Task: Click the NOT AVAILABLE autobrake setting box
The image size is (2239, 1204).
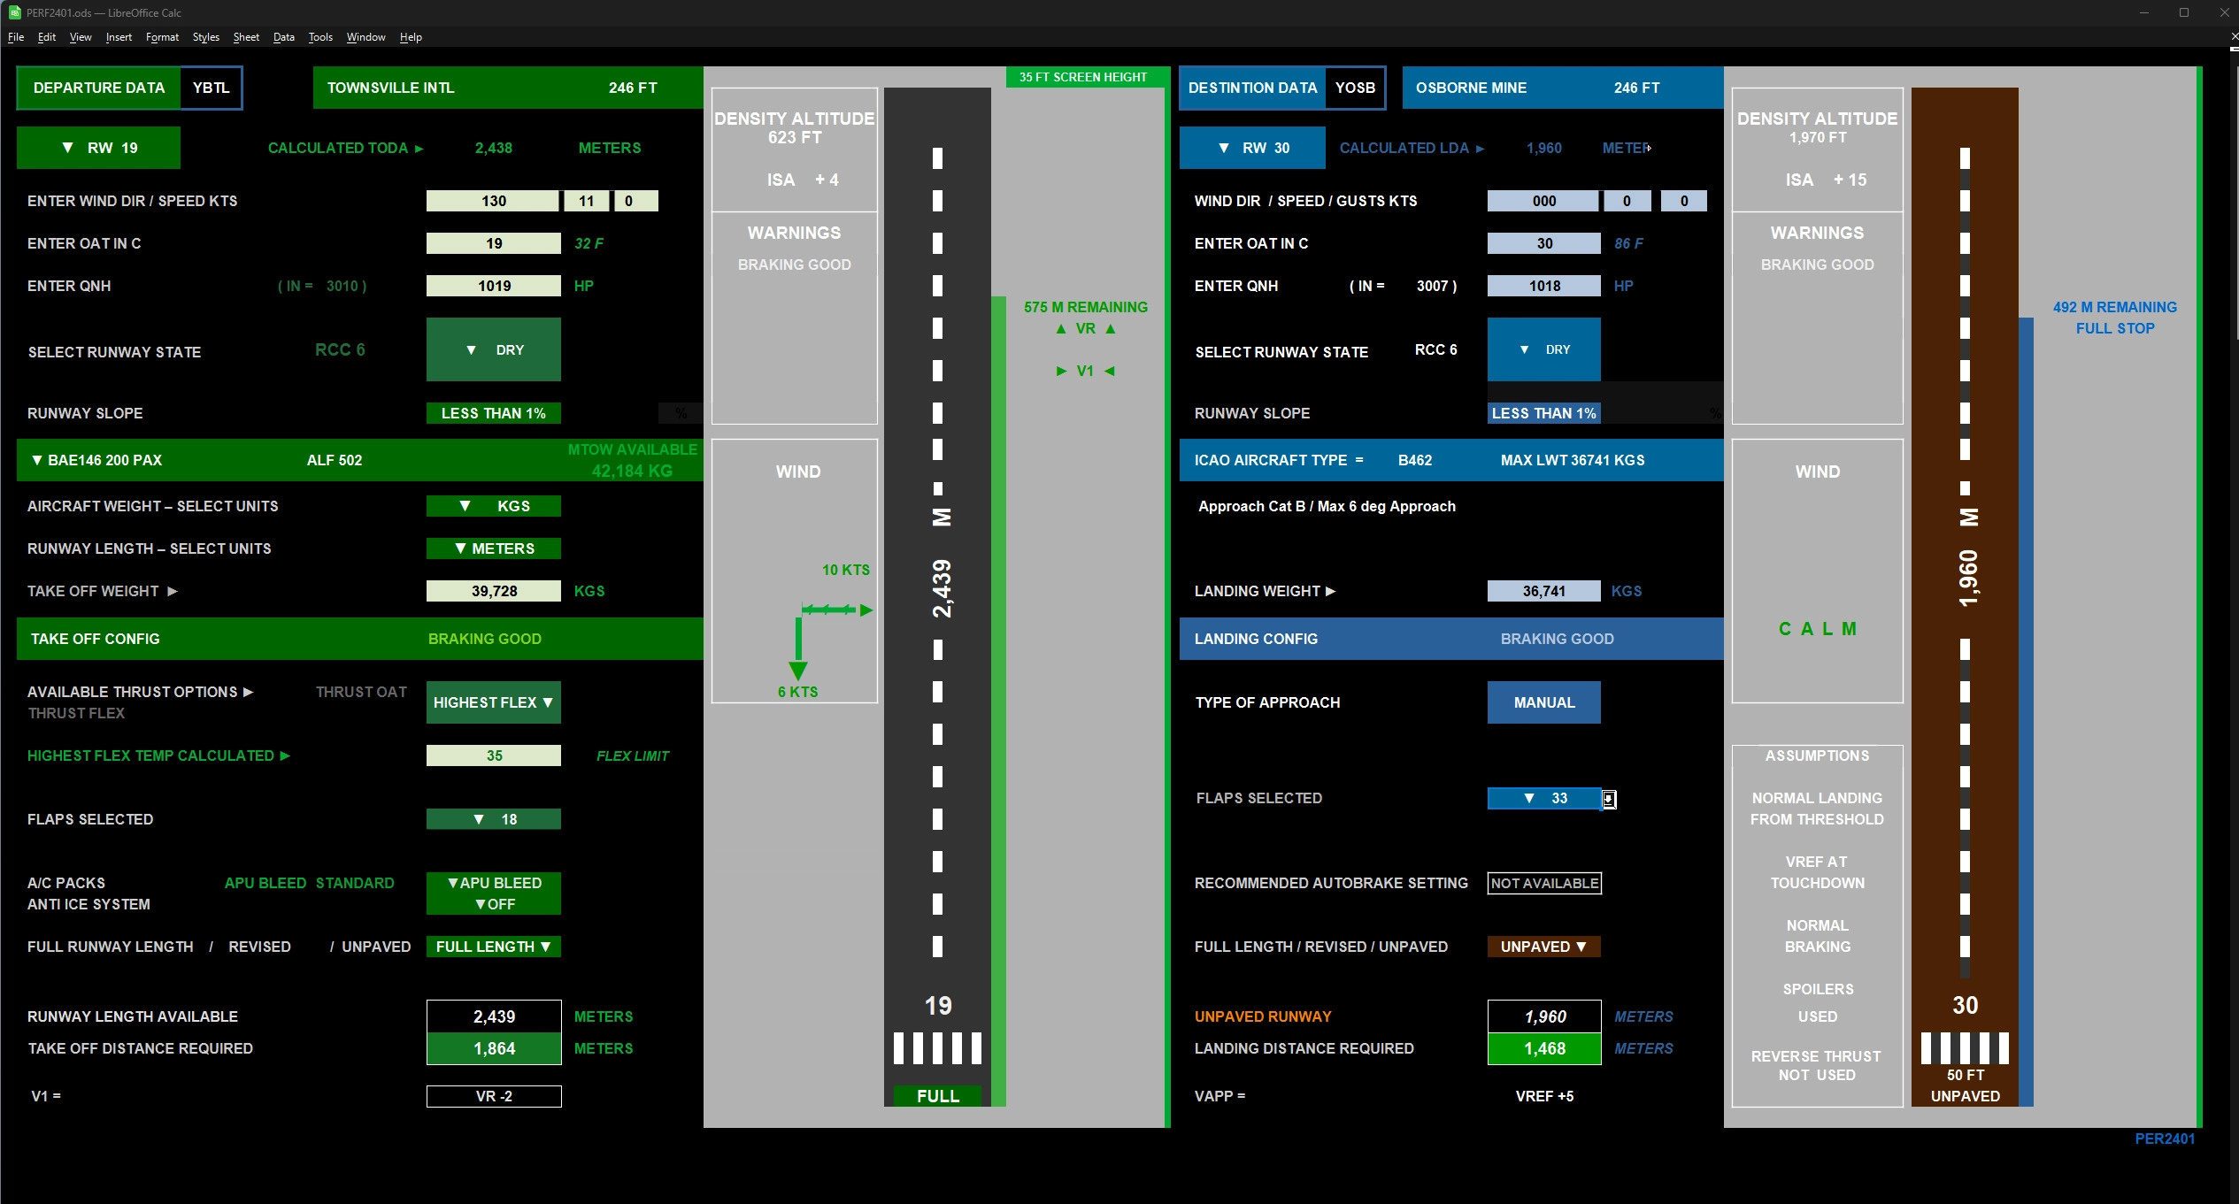Action: [x=1544, y=883]
